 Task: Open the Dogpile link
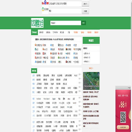(54, 99)
